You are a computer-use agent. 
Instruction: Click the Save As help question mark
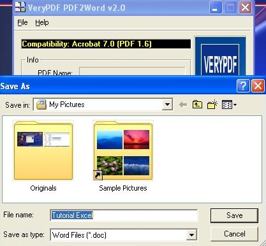click(243, 86)
